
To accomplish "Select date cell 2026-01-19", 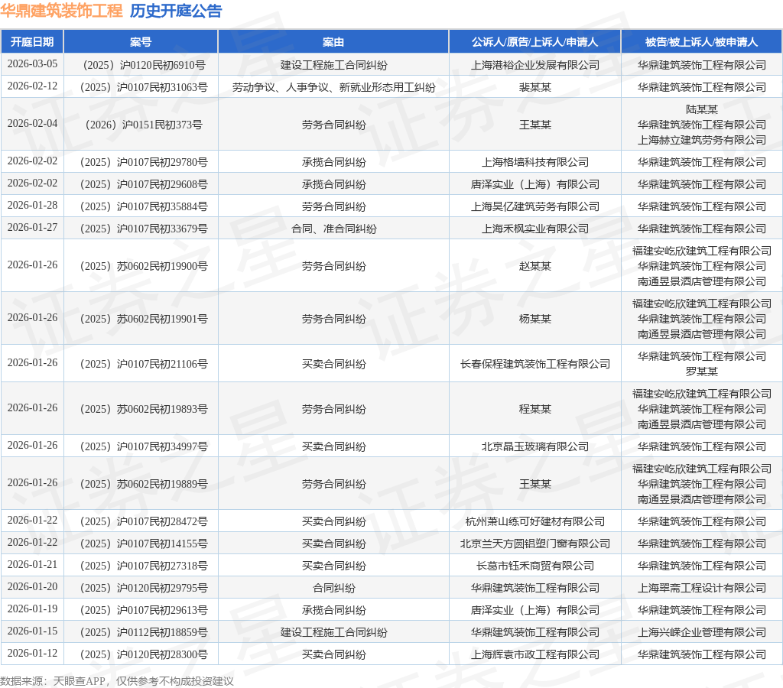I will click(32, 609).
